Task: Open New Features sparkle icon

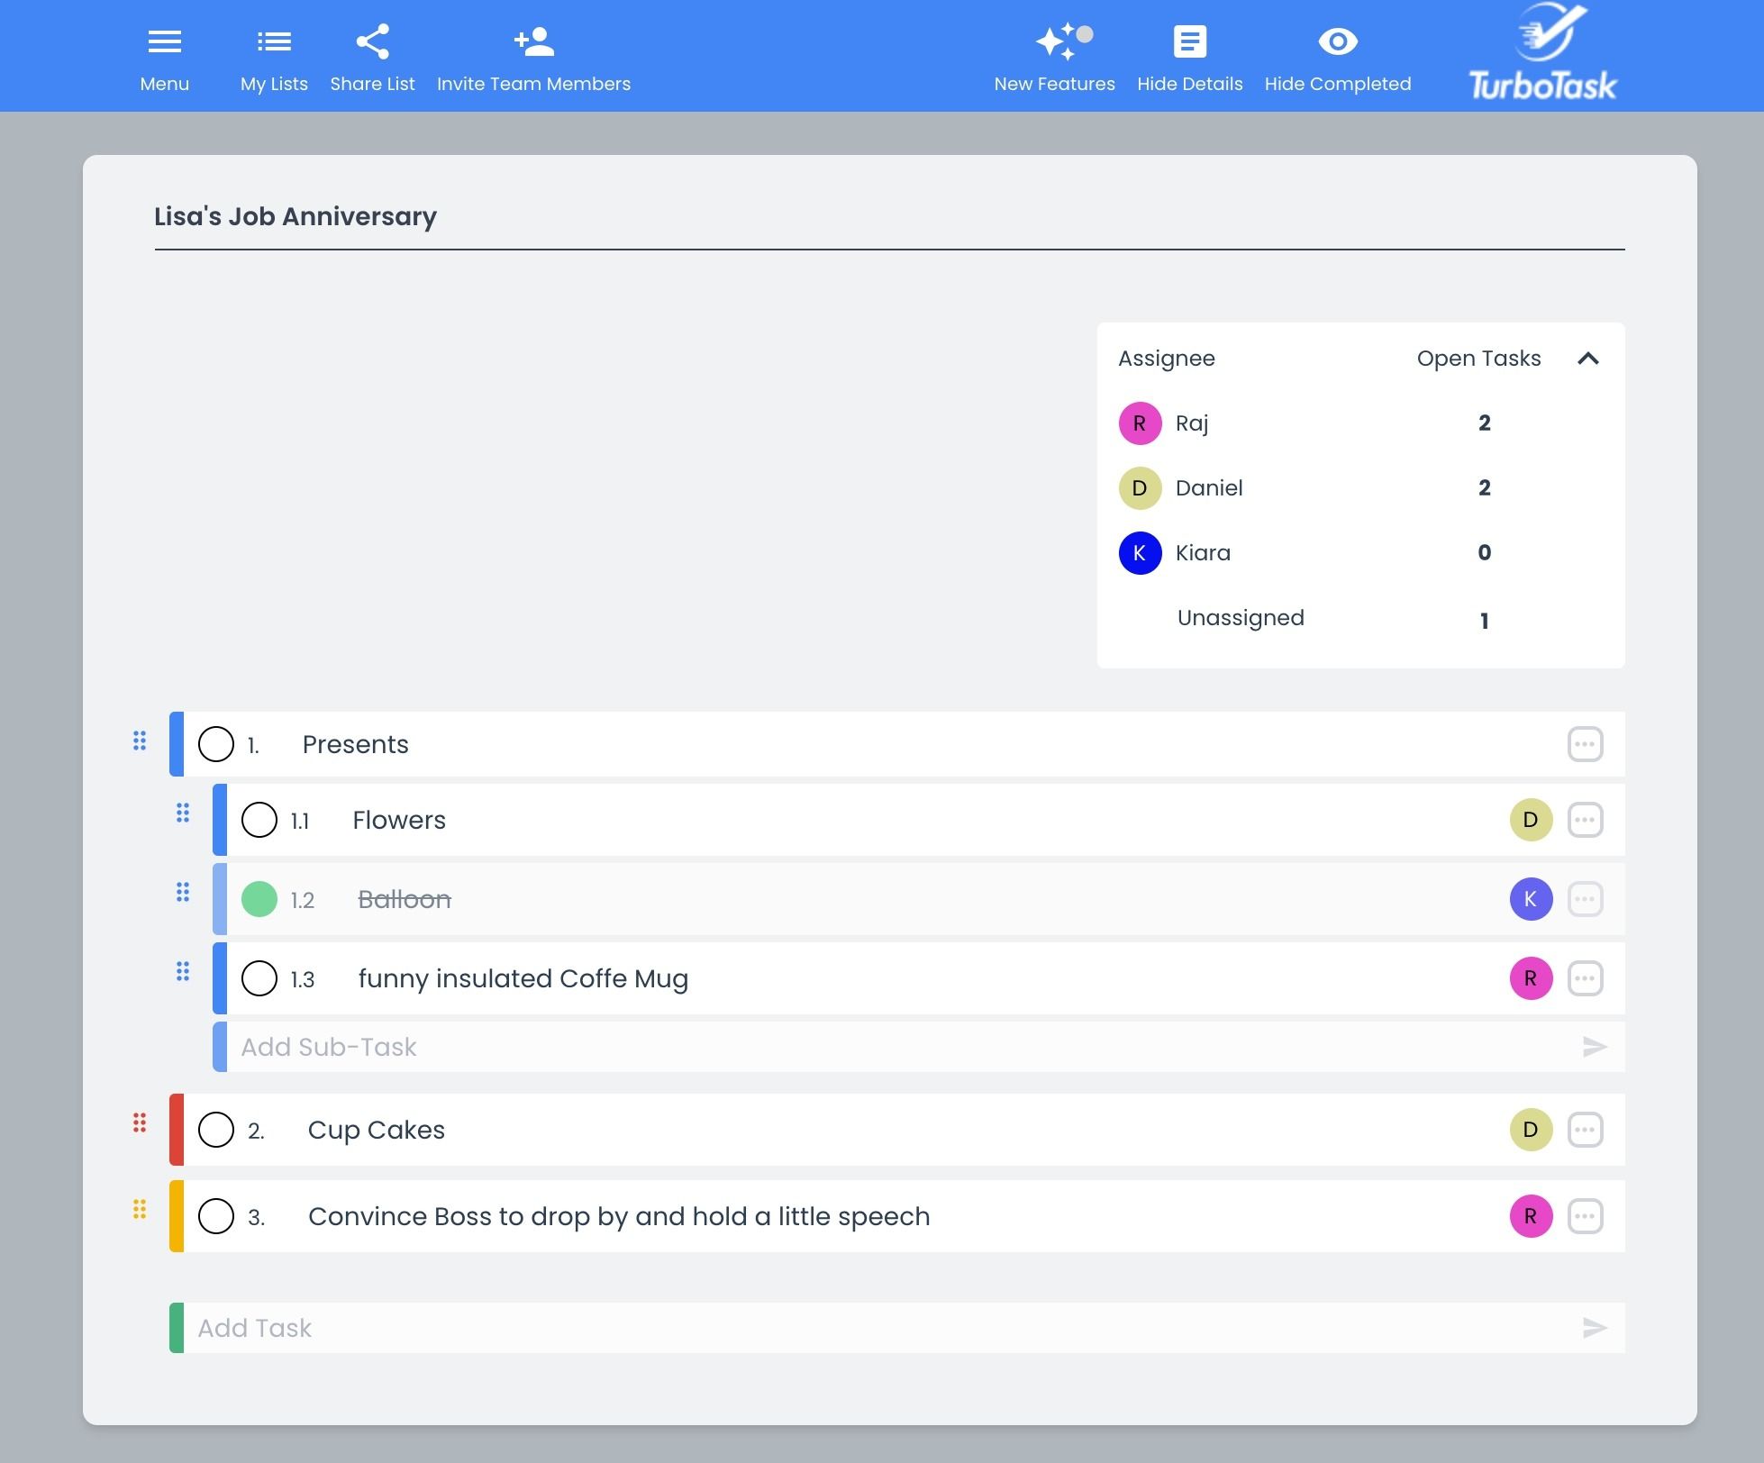Action: pos(1054,41)
